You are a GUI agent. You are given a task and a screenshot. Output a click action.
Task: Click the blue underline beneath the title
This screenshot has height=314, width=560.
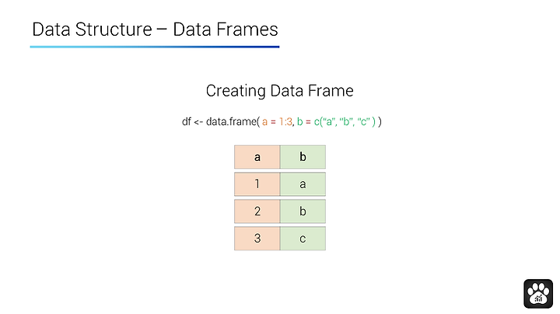tap(155, 47)
